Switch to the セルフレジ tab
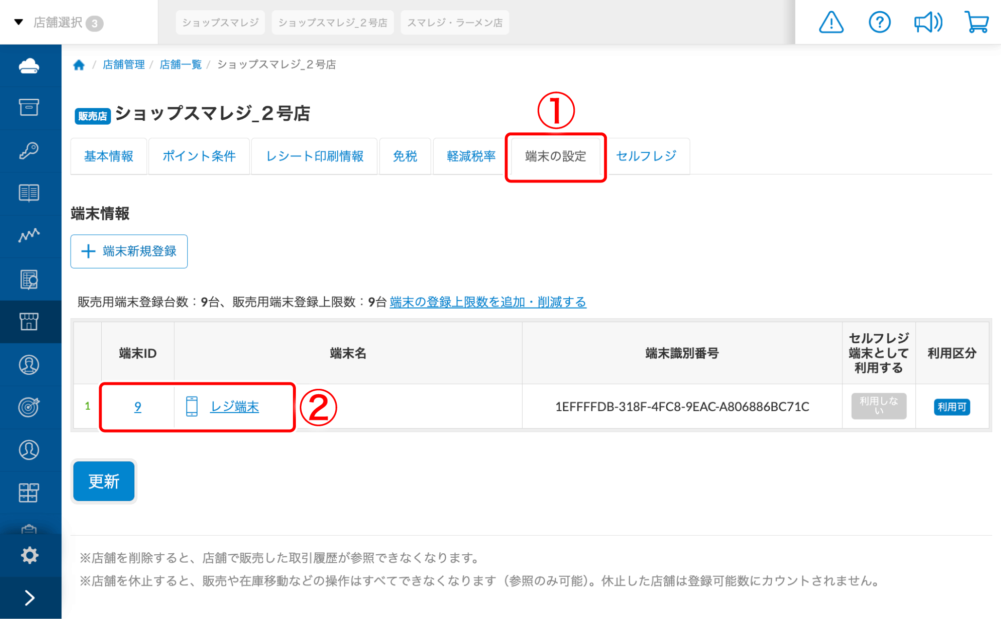This screenshot has width=1001, height=619. click(646, 156)
